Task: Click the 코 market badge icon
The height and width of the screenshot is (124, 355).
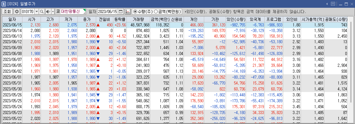Action: pyautogui.click(x=58, y=11)
